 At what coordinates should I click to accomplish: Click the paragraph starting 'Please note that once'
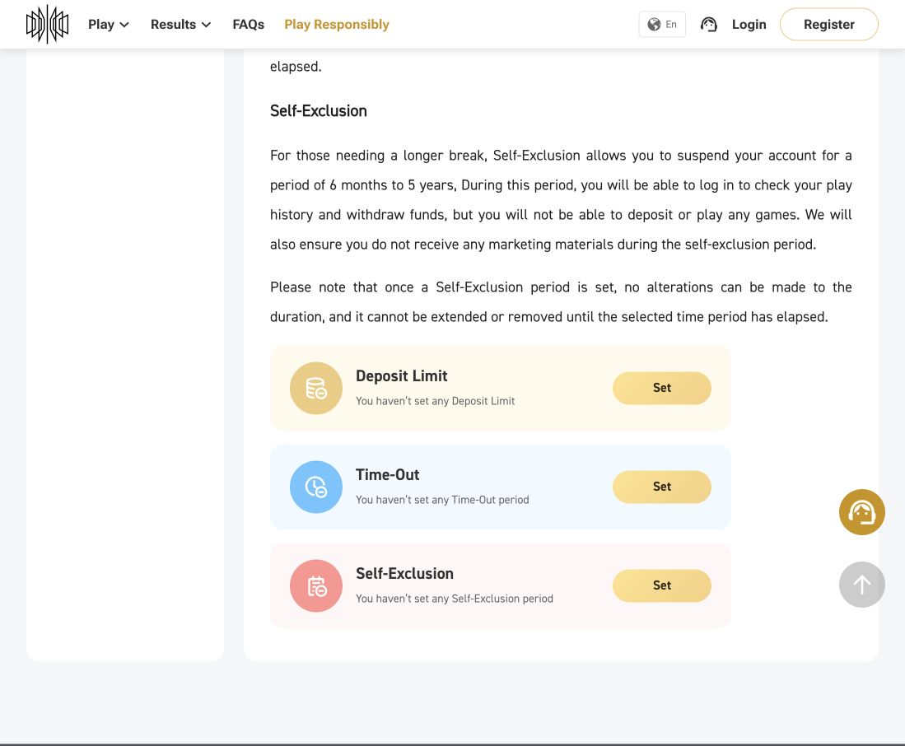pos(561,301)
